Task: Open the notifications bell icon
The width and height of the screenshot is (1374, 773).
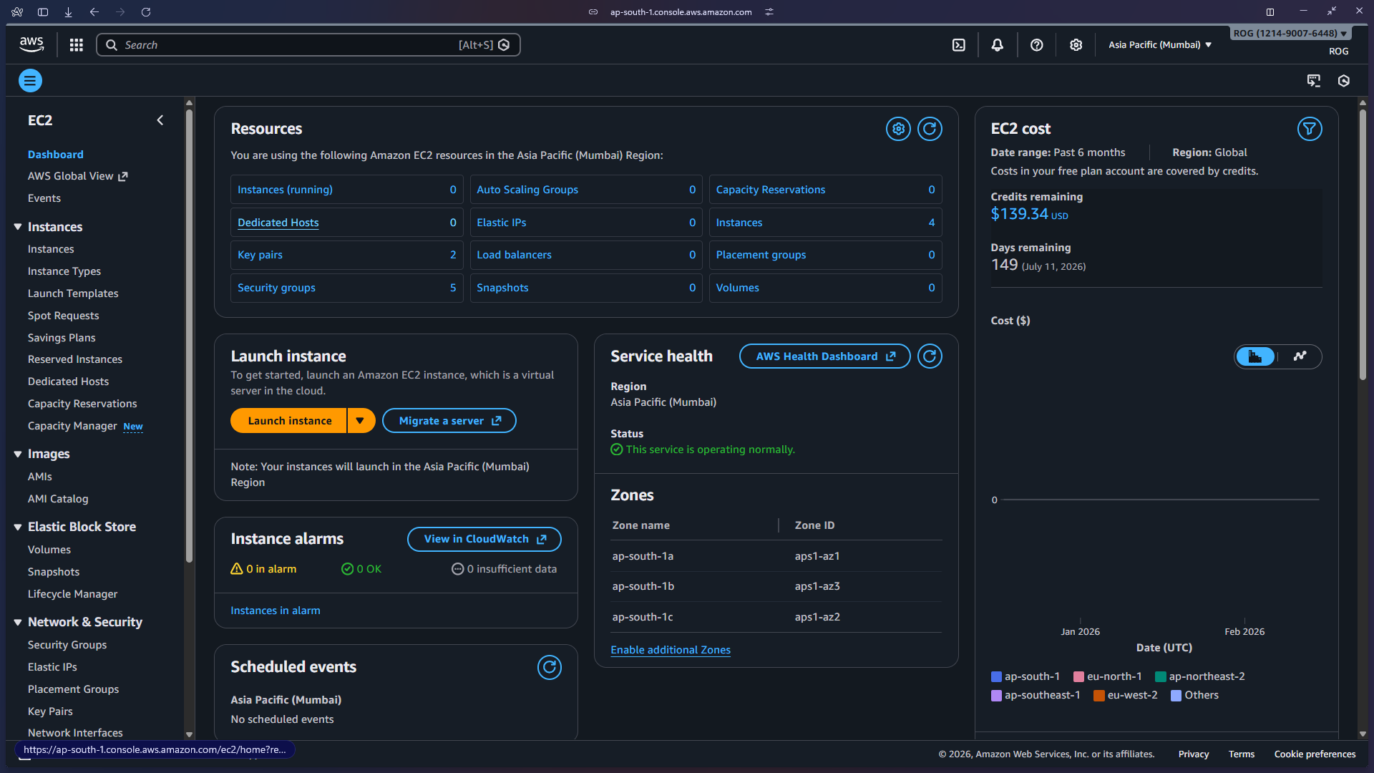Action: 997,44
